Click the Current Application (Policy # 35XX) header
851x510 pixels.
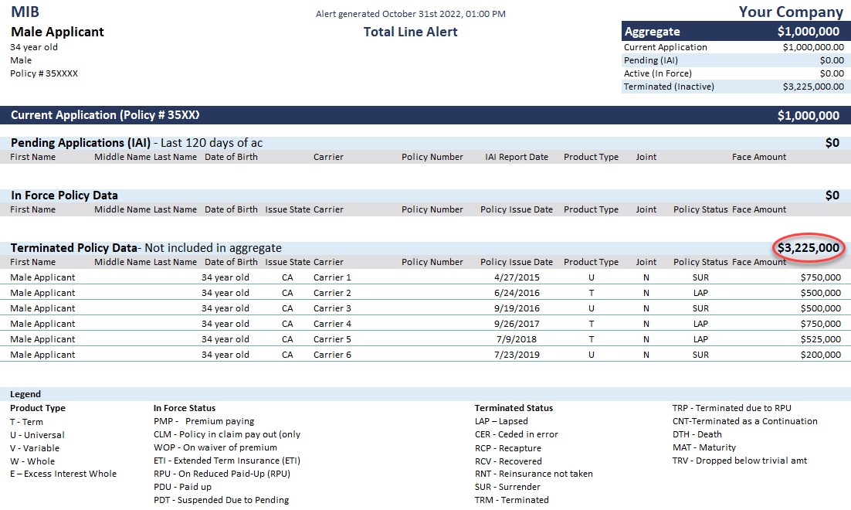coord(105,115)
